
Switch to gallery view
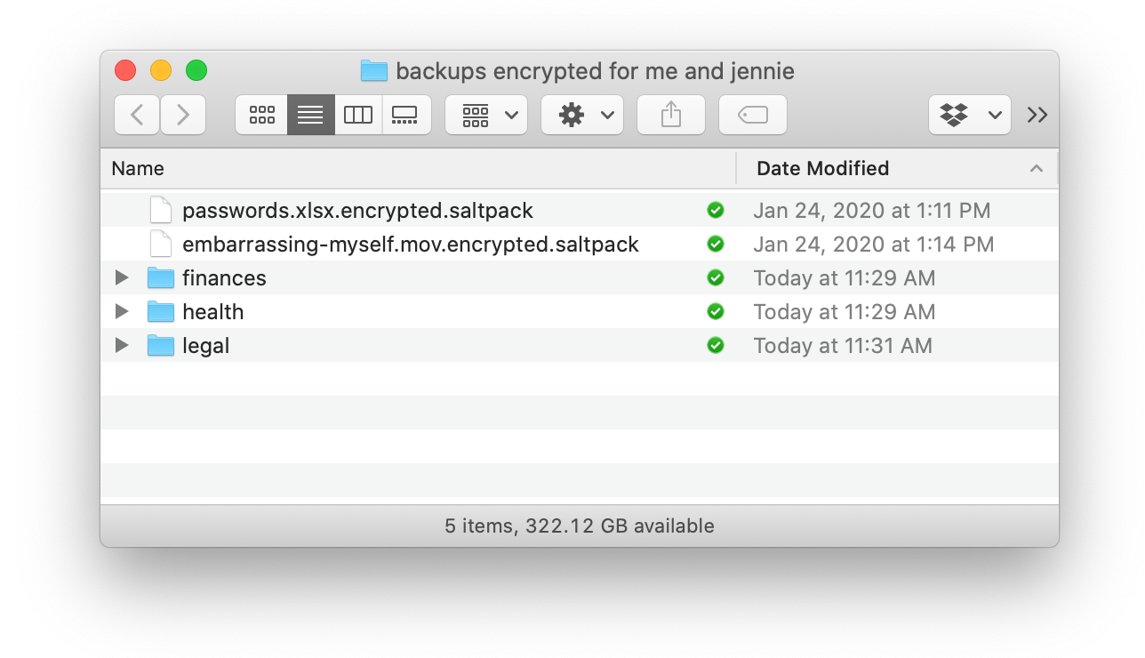coord(406,115)
